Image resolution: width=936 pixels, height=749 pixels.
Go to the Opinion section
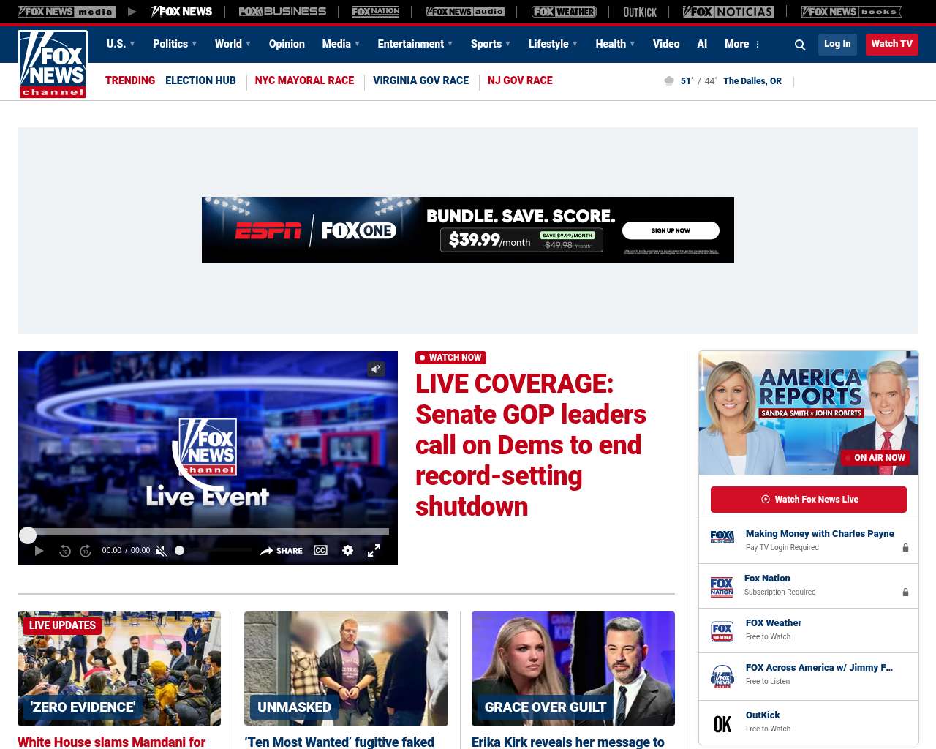(287, 44)
